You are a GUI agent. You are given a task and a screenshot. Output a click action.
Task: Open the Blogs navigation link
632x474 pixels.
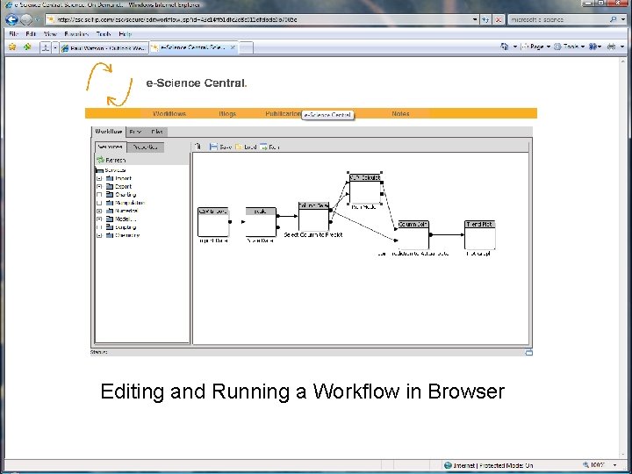(227, 113)
